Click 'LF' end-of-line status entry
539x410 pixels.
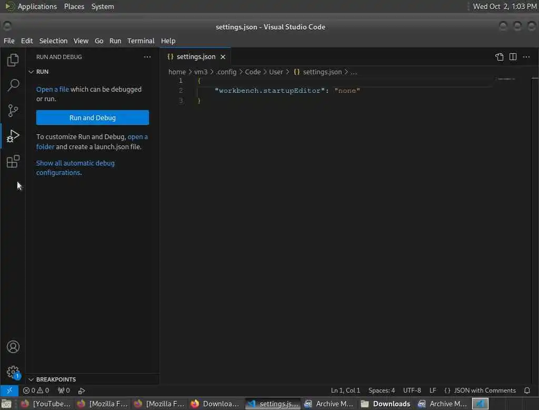point(433,391)
